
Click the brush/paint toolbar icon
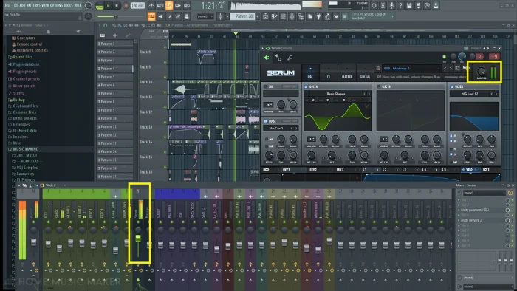point(169,16)
